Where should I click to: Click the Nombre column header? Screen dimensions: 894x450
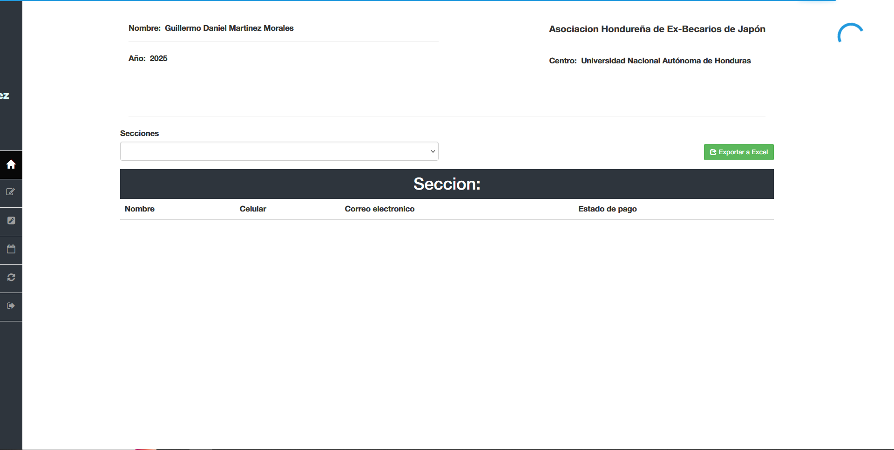pos(139,209)
